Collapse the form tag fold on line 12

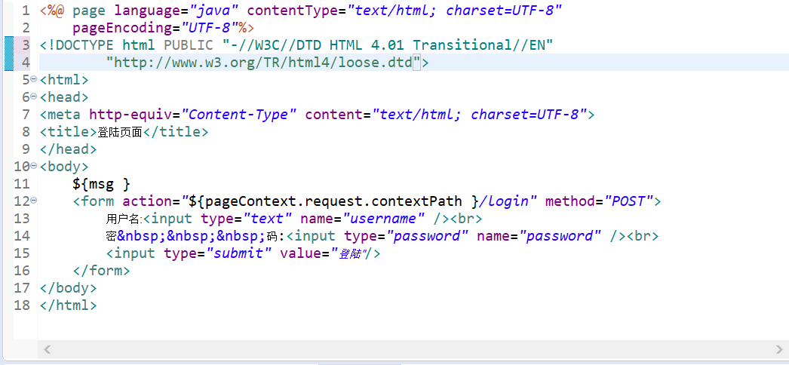tap(34, 200)
